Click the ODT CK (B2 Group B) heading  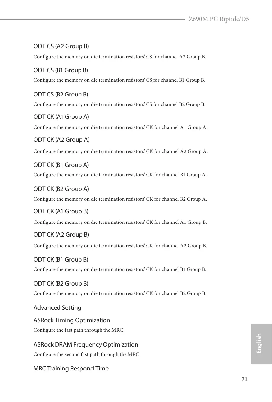(61, 283)
